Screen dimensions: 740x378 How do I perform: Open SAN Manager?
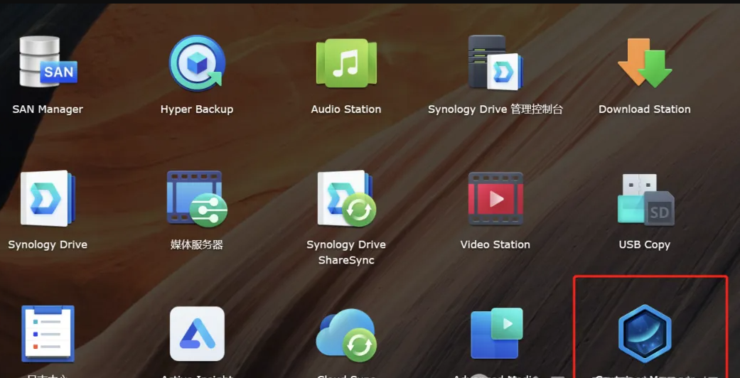[x=48, y=63]
